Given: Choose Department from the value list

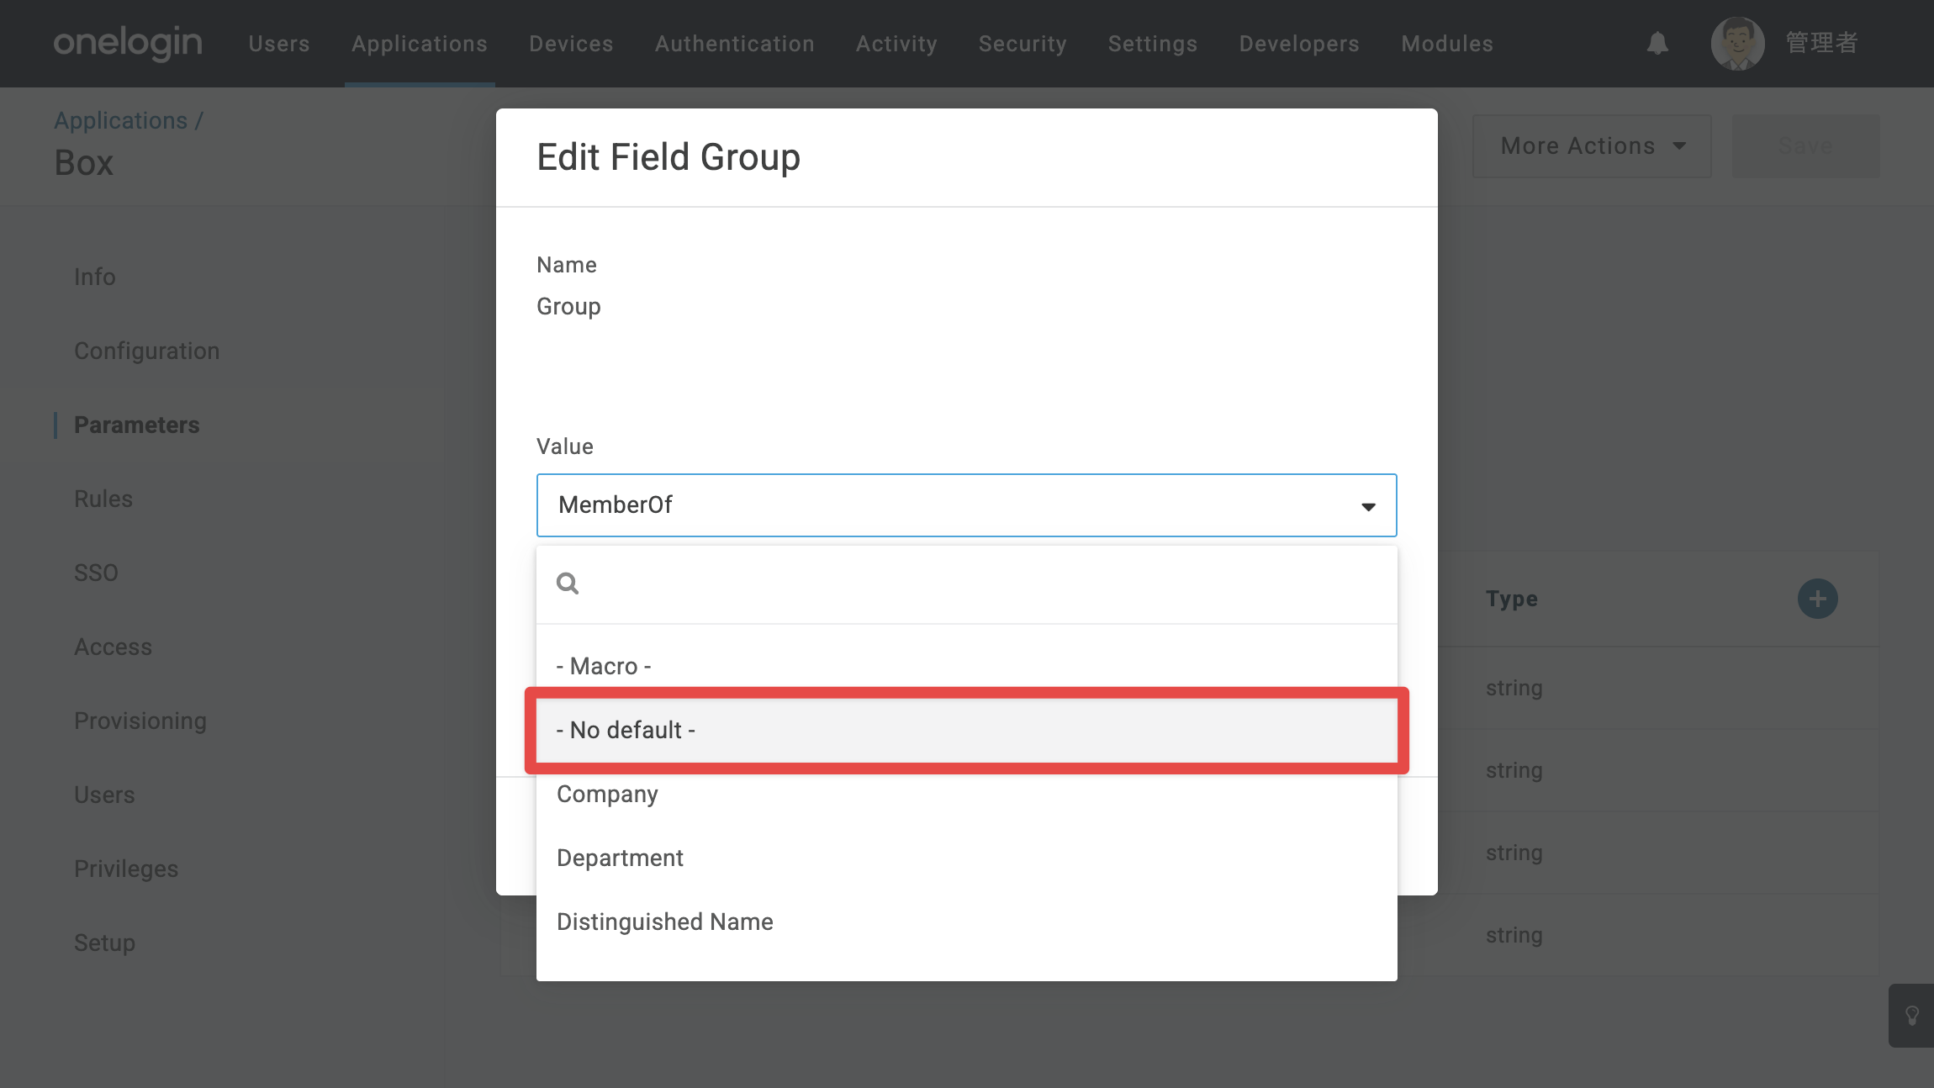Looking at the screenshot, I should 966,858.
